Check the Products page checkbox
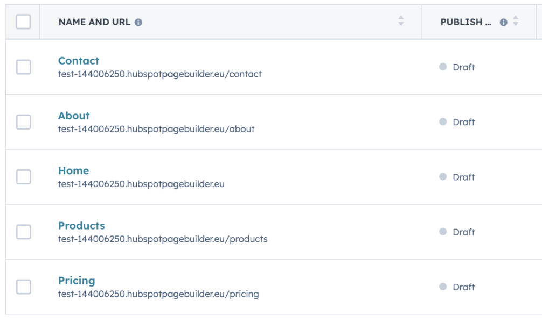The image size is (542, 329). coord(24,232)
